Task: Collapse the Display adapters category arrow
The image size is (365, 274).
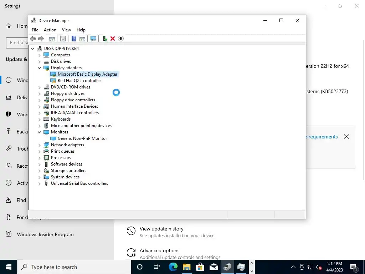Action: 39,68
